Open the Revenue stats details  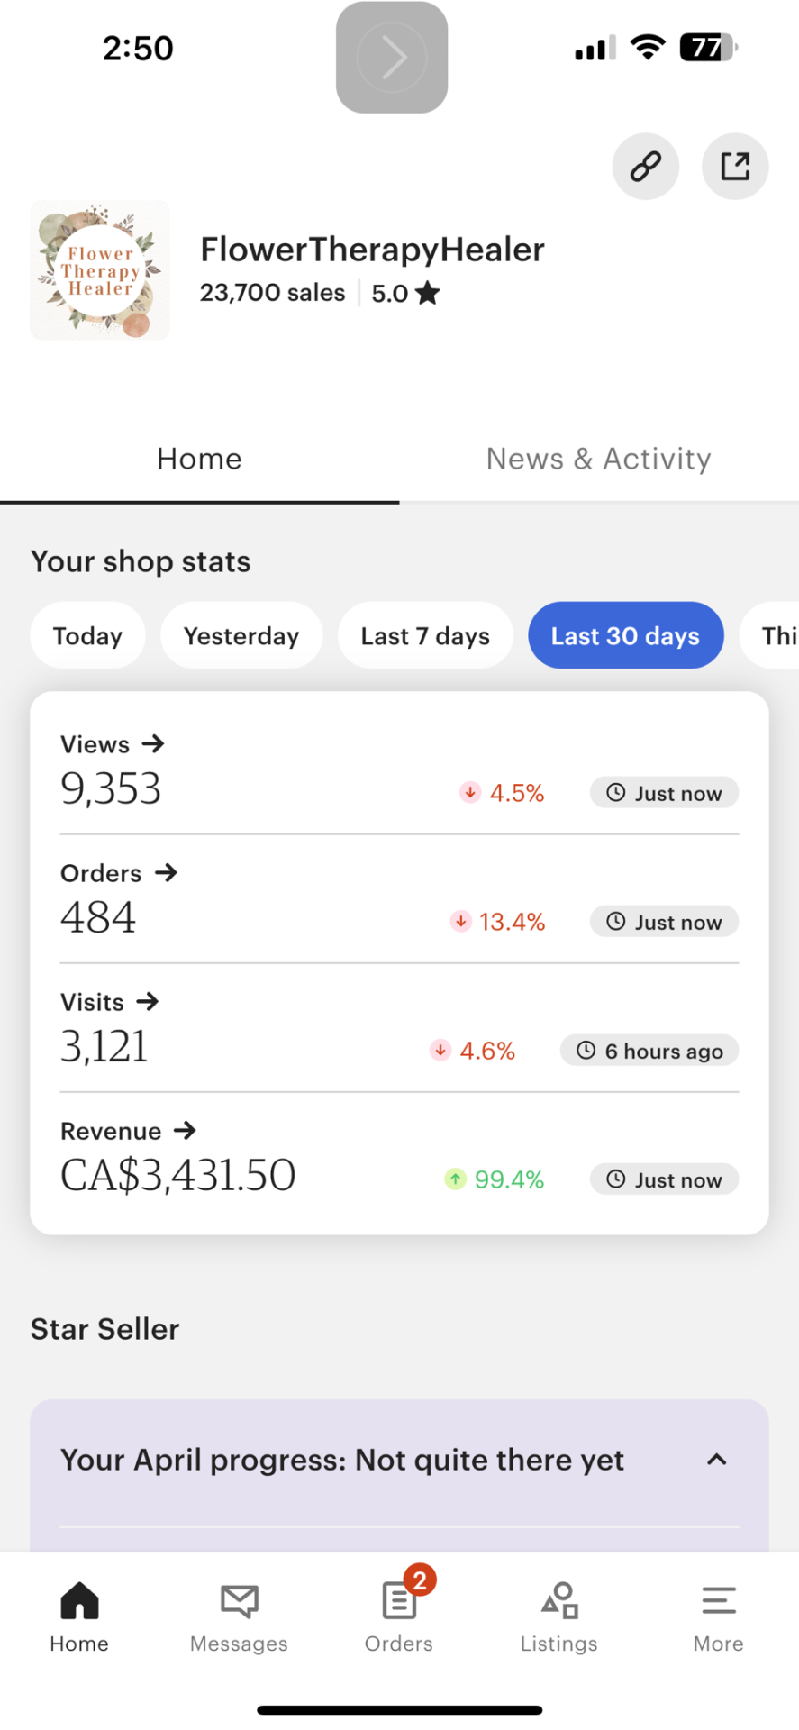[x=128, y=1131]
